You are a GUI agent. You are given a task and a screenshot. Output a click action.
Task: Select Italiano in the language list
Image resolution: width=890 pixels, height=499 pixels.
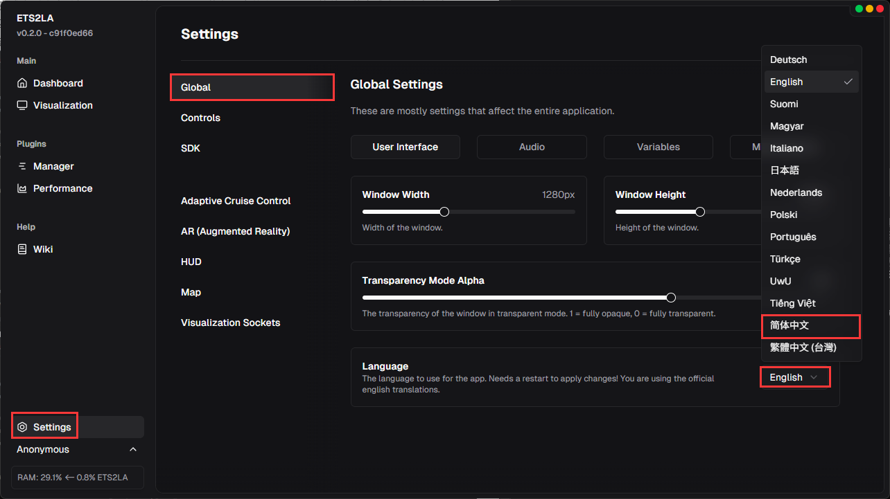coord(812,148)
